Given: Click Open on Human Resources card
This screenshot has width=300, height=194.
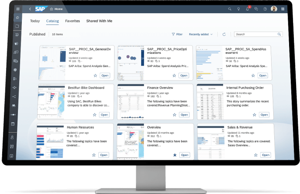Looking at the screenshot, I should [104, 155].
